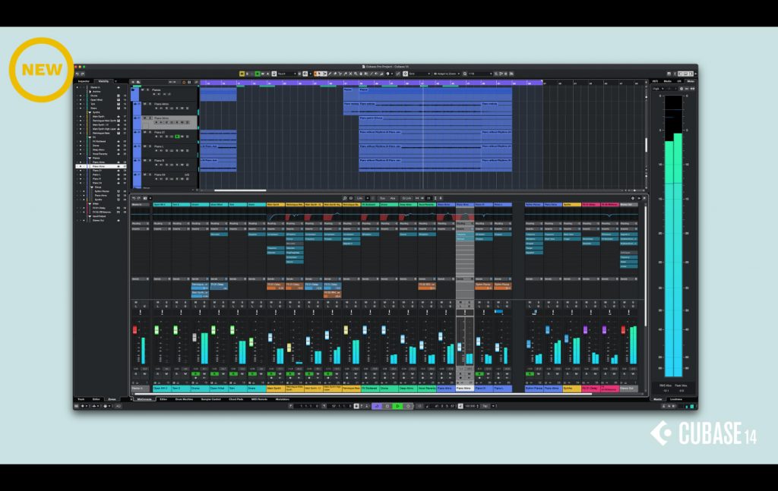Open the Meter tab in right zone
The width and height of the screenshot is (778, 491).
click(x=690, y=80)
